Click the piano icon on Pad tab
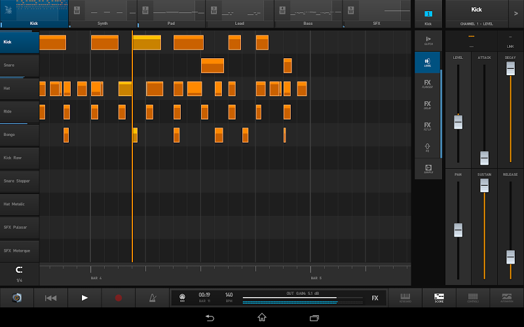Image resolution: width=524 pixels, height=327 pixels. pyautogui.click(x=145, y=10)
